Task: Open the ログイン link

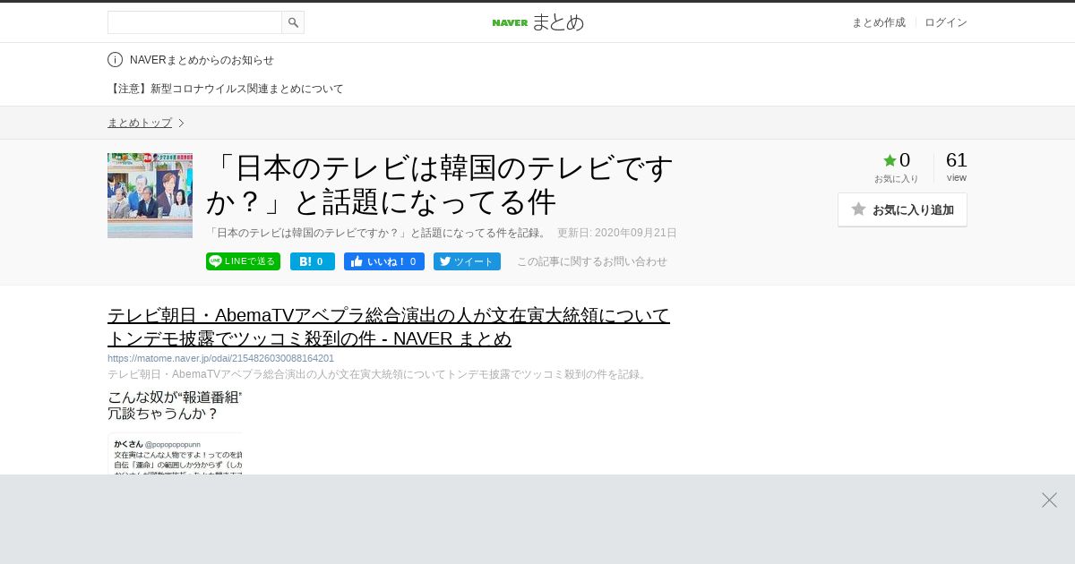Action: (x=945, y=22)
